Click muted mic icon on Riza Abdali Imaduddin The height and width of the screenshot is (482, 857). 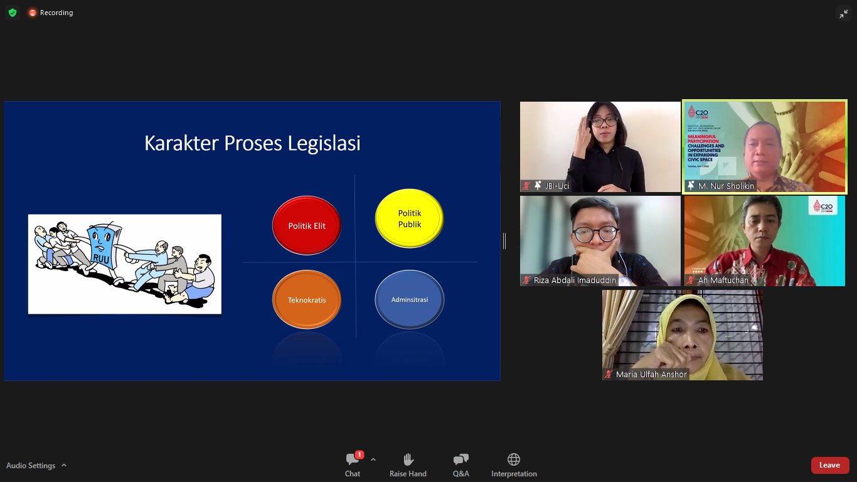point(527,280)
